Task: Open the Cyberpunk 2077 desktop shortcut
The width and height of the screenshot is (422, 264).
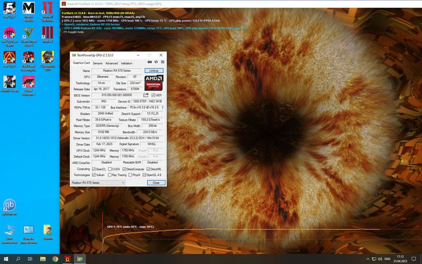Action: [47, 59]
